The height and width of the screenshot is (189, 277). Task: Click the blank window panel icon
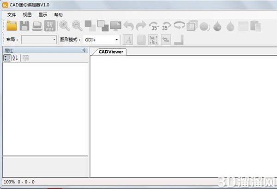pyautogui.click(x=243, y=26)
